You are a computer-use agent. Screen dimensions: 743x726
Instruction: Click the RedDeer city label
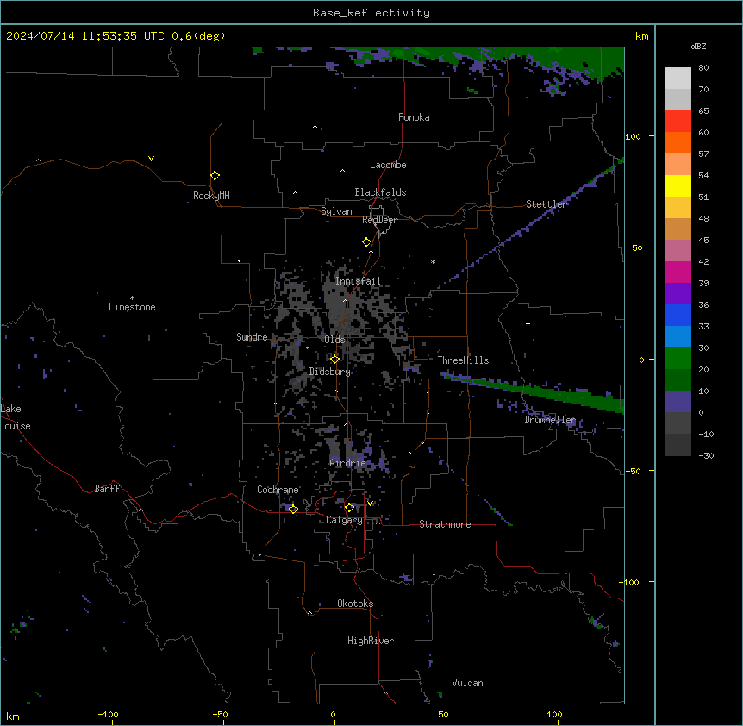(x=379, y=220)
